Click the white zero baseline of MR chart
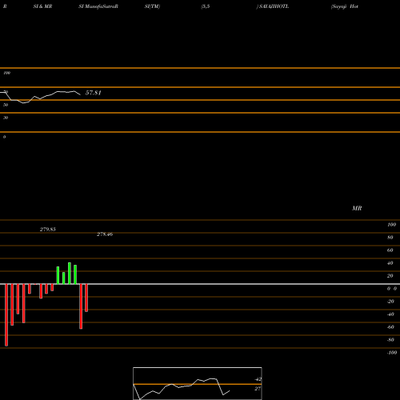Screen dimensions: 400x400 [200, 284]
